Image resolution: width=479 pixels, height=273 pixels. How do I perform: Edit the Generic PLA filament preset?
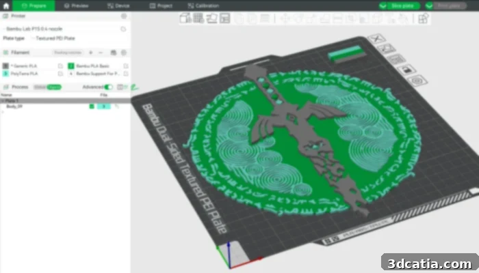[x=60, y=66]
